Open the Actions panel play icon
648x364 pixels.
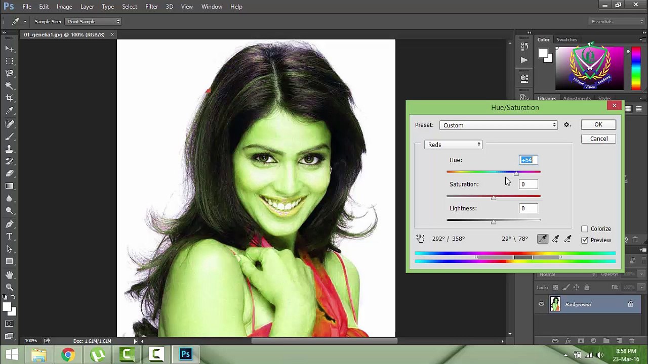coord(524,60)
